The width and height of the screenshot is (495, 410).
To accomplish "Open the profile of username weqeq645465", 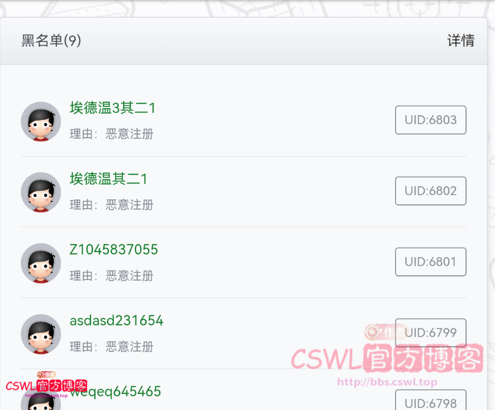I will click(x=115, y=392).
